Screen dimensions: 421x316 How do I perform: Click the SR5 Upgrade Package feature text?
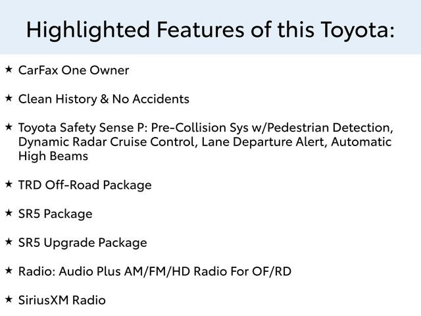[83, 243]
